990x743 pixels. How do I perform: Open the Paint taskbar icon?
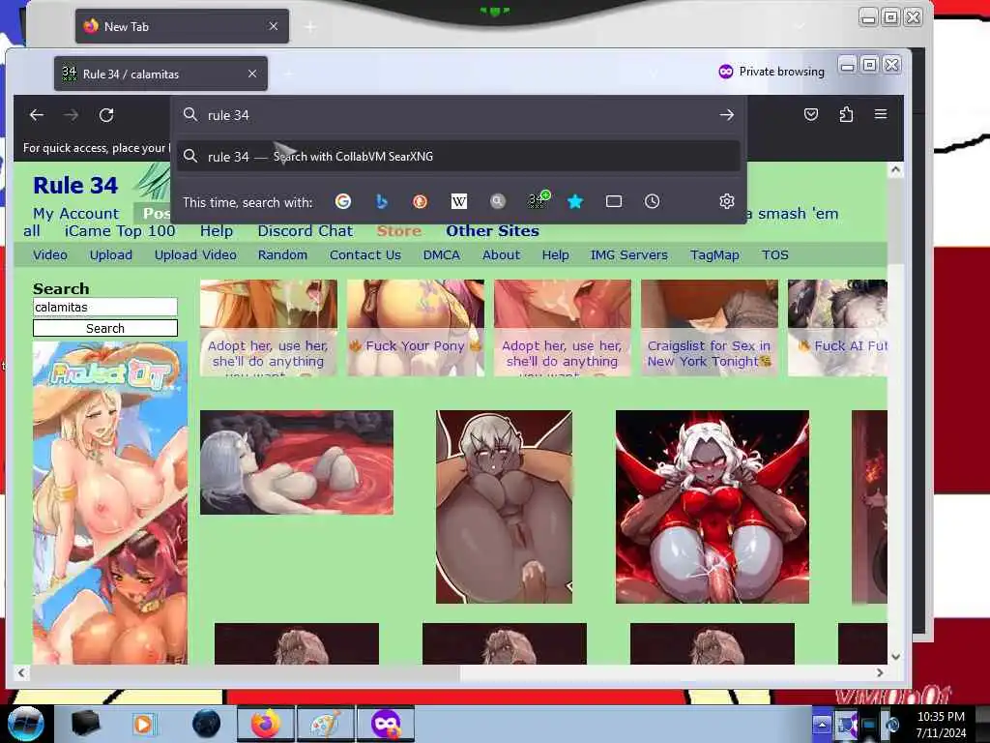(326, 724)
